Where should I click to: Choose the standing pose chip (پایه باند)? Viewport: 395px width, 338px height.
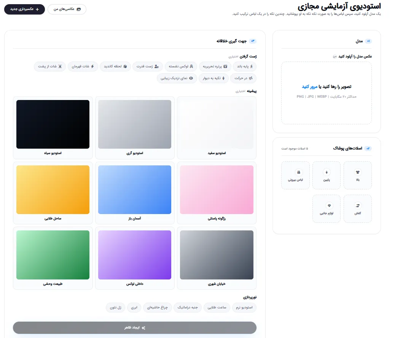coord(245,67)
